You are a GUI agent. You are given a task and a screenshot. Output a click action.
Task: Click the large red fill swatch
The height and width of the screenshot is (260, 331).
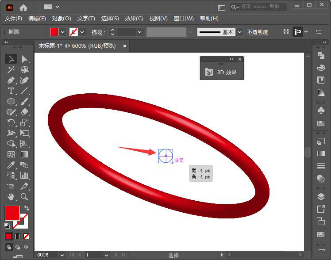pos(12,213)
